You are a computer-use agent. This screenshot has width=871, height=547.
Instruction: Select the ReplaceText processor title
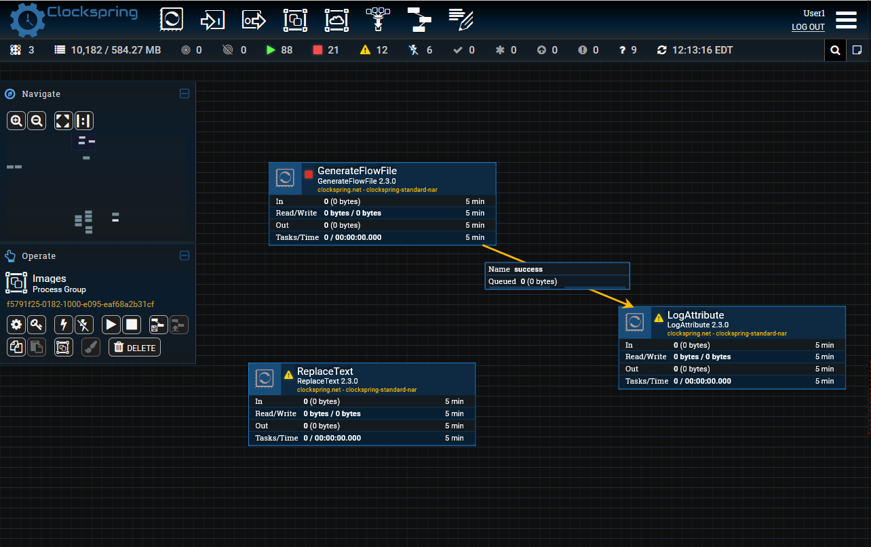tap(325, 371)
